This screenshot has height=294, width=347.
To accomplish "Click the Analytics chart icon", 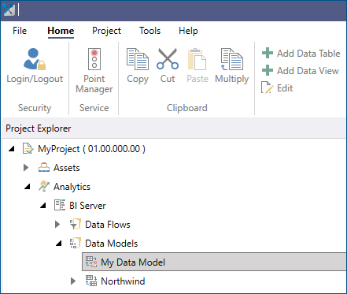I will pos(44,186).
